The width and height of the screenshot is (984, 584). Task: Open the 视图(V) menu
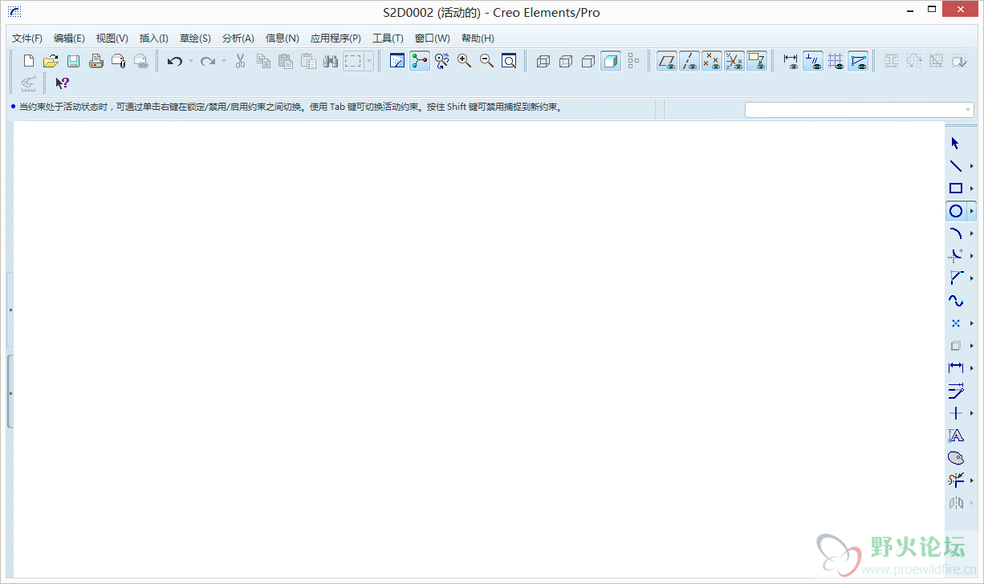point(112,38)
